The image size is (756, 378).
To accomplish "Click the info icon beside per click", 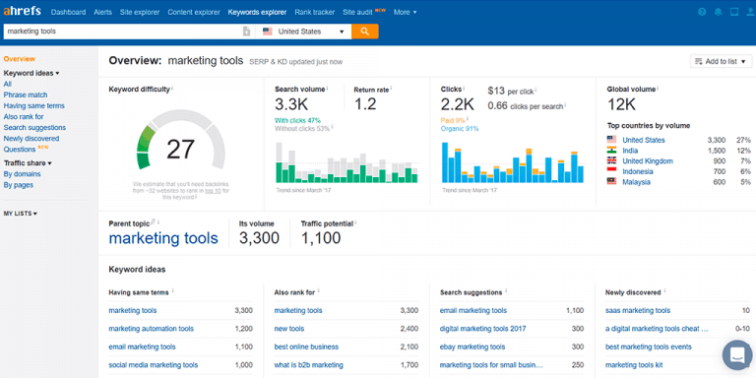I will [535, 91].
